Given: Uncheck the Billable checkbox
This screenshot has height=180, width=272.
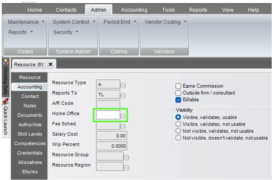Looking at the screenshot, I should [x=178, y=100].
